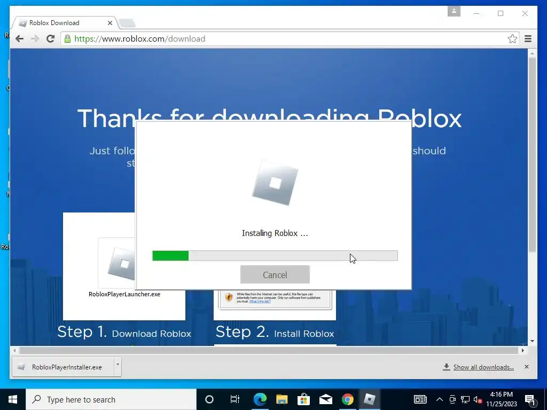Open Cortana circle icon

(209, 399)
